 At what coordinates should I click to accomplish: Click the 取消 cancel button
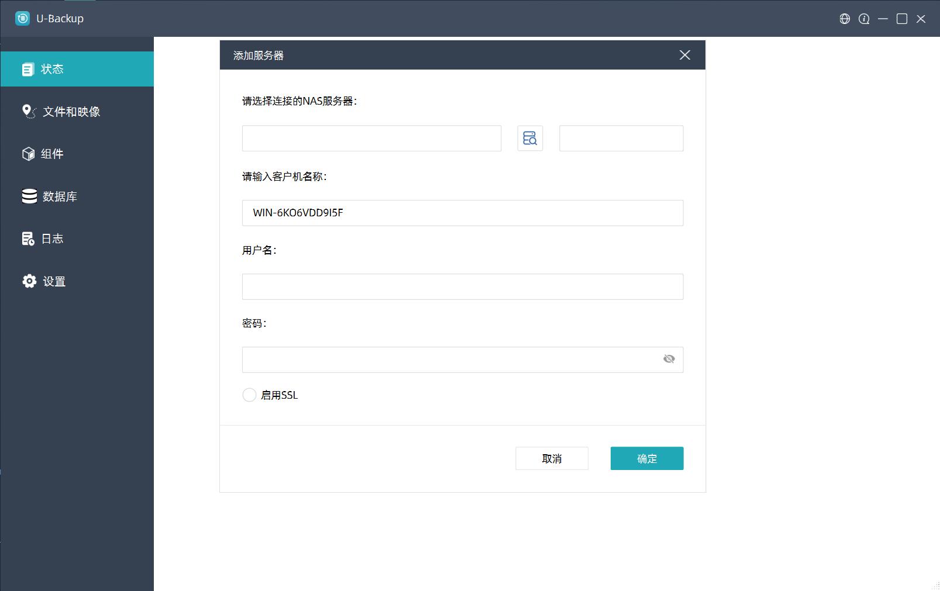(x=552, y=458)
